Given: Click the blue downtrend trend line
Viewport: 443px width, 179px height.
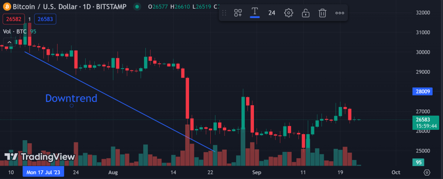Looking at the screenshot, I should (120, 102).
